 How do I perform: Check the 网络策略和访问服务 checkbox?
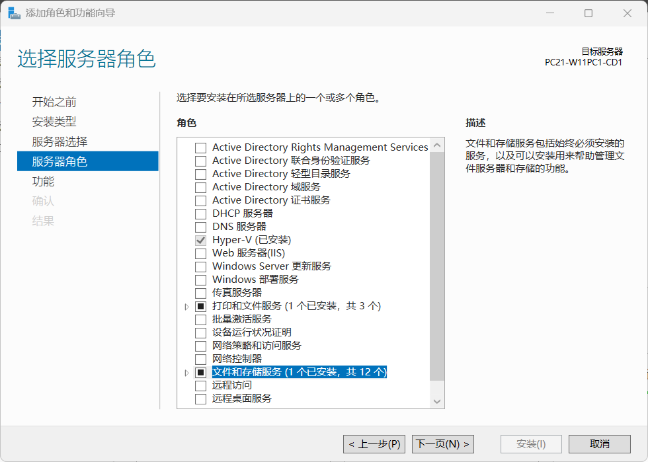coord(200,346)
